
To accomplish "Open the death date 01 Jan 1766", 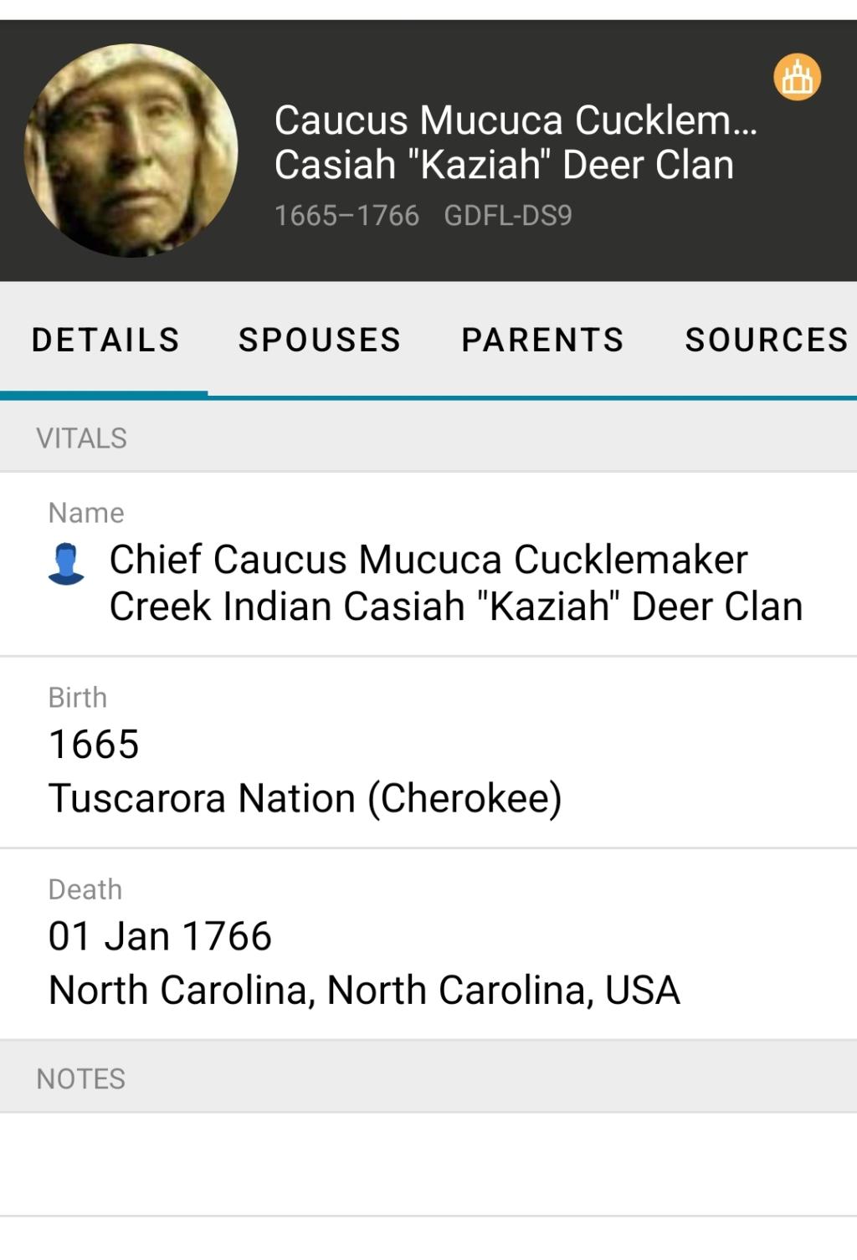I will coord(160,936).
